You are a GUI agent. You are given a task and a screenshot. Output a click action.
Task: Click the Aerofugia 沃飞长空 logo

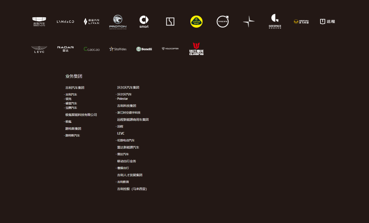pos(301,22)
